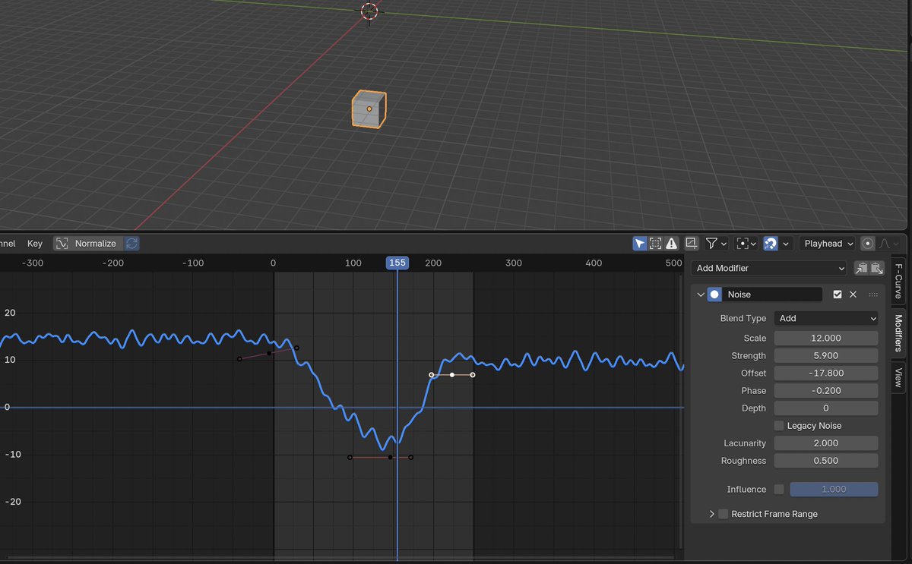912x564 pixels.
Task: Toggle the snapping magnet icon
Action: (x=770, y=244)
